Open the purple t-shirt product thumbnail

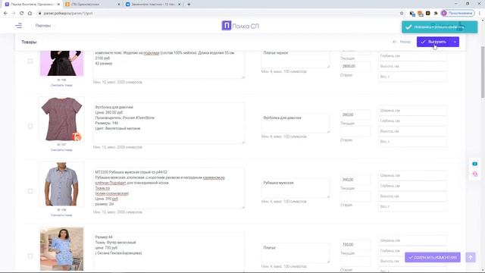[x=61, y=119]
